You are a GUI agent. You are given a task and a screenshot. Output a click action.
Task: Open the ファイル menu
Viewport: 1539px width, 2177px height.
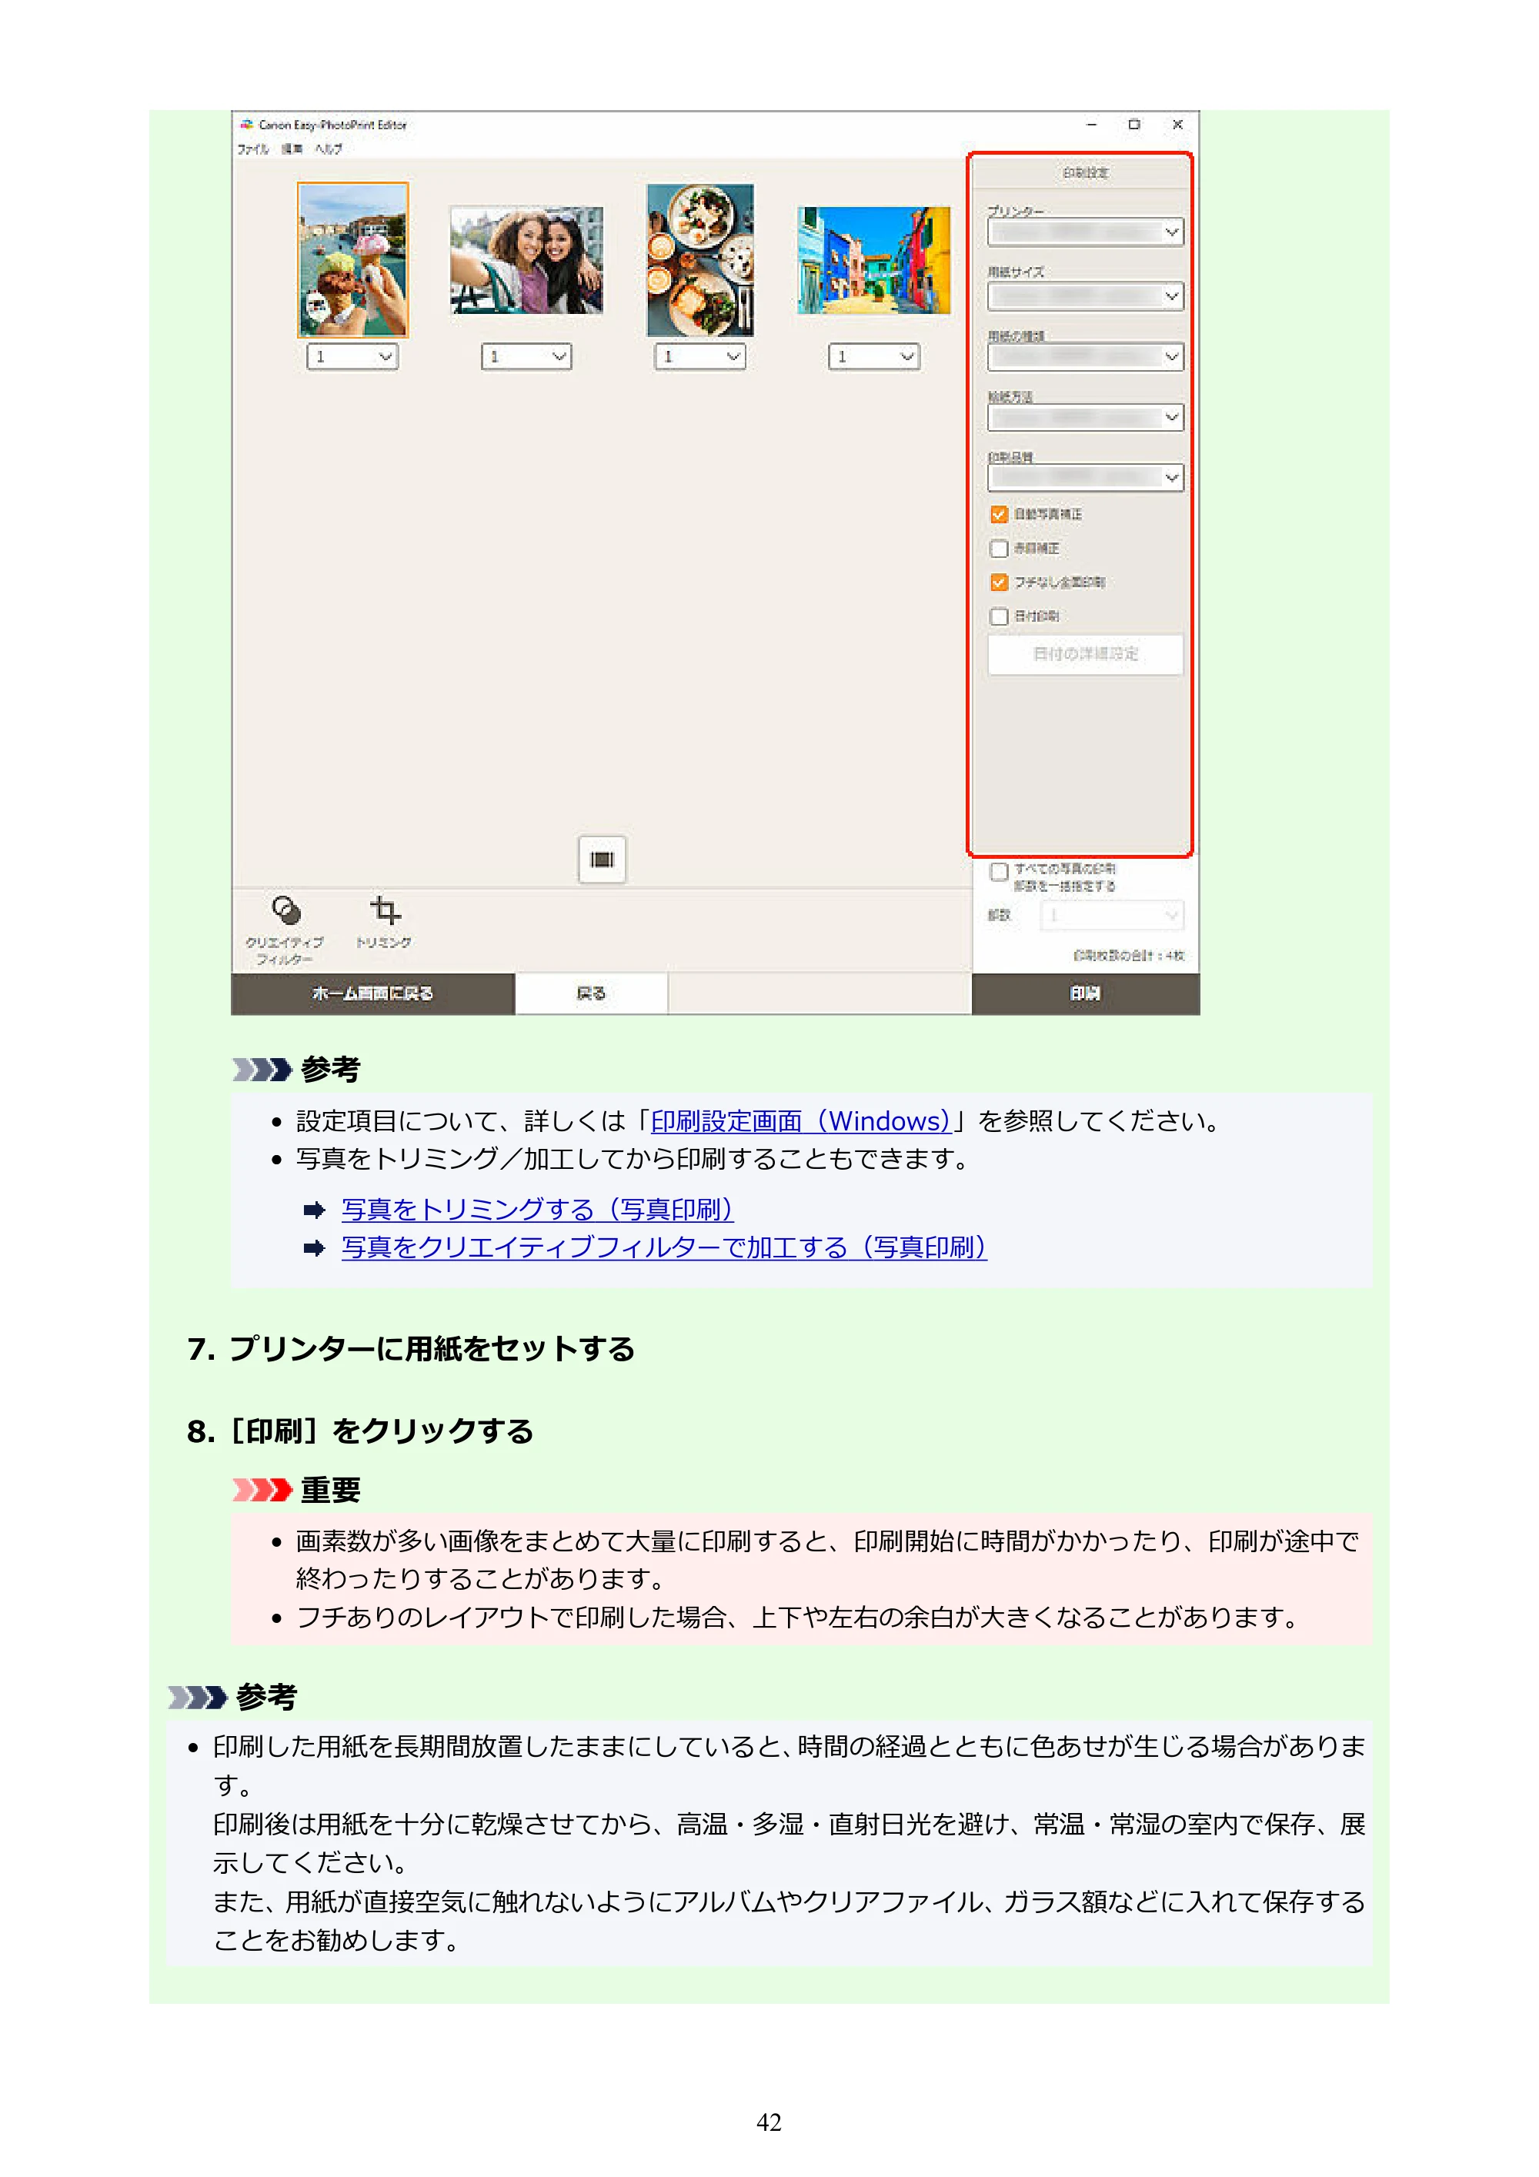[253, 149]
